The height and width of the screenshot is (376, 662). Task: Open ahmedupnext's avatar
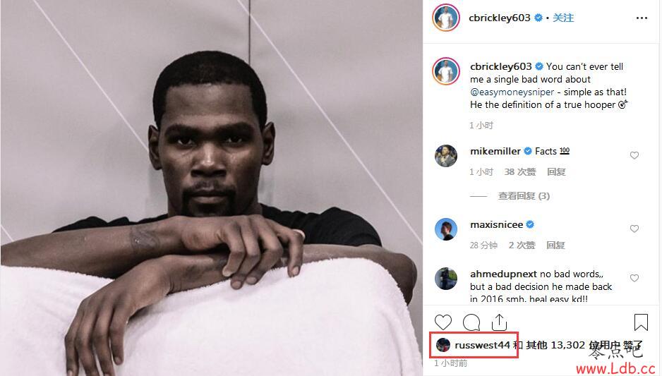coord(446,279)
